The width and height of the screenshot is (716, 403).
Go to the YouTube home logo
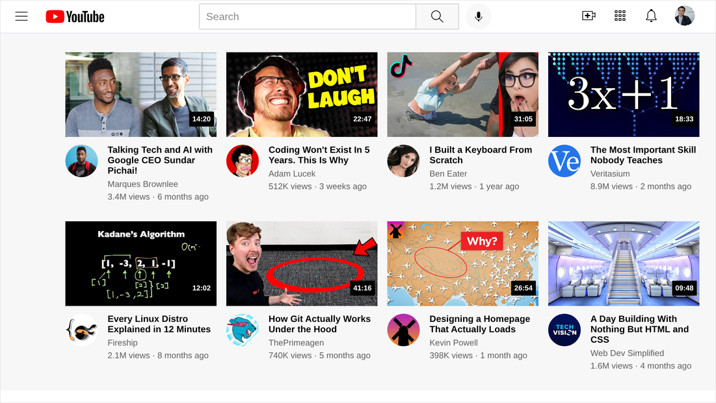(x=75, y=17)
